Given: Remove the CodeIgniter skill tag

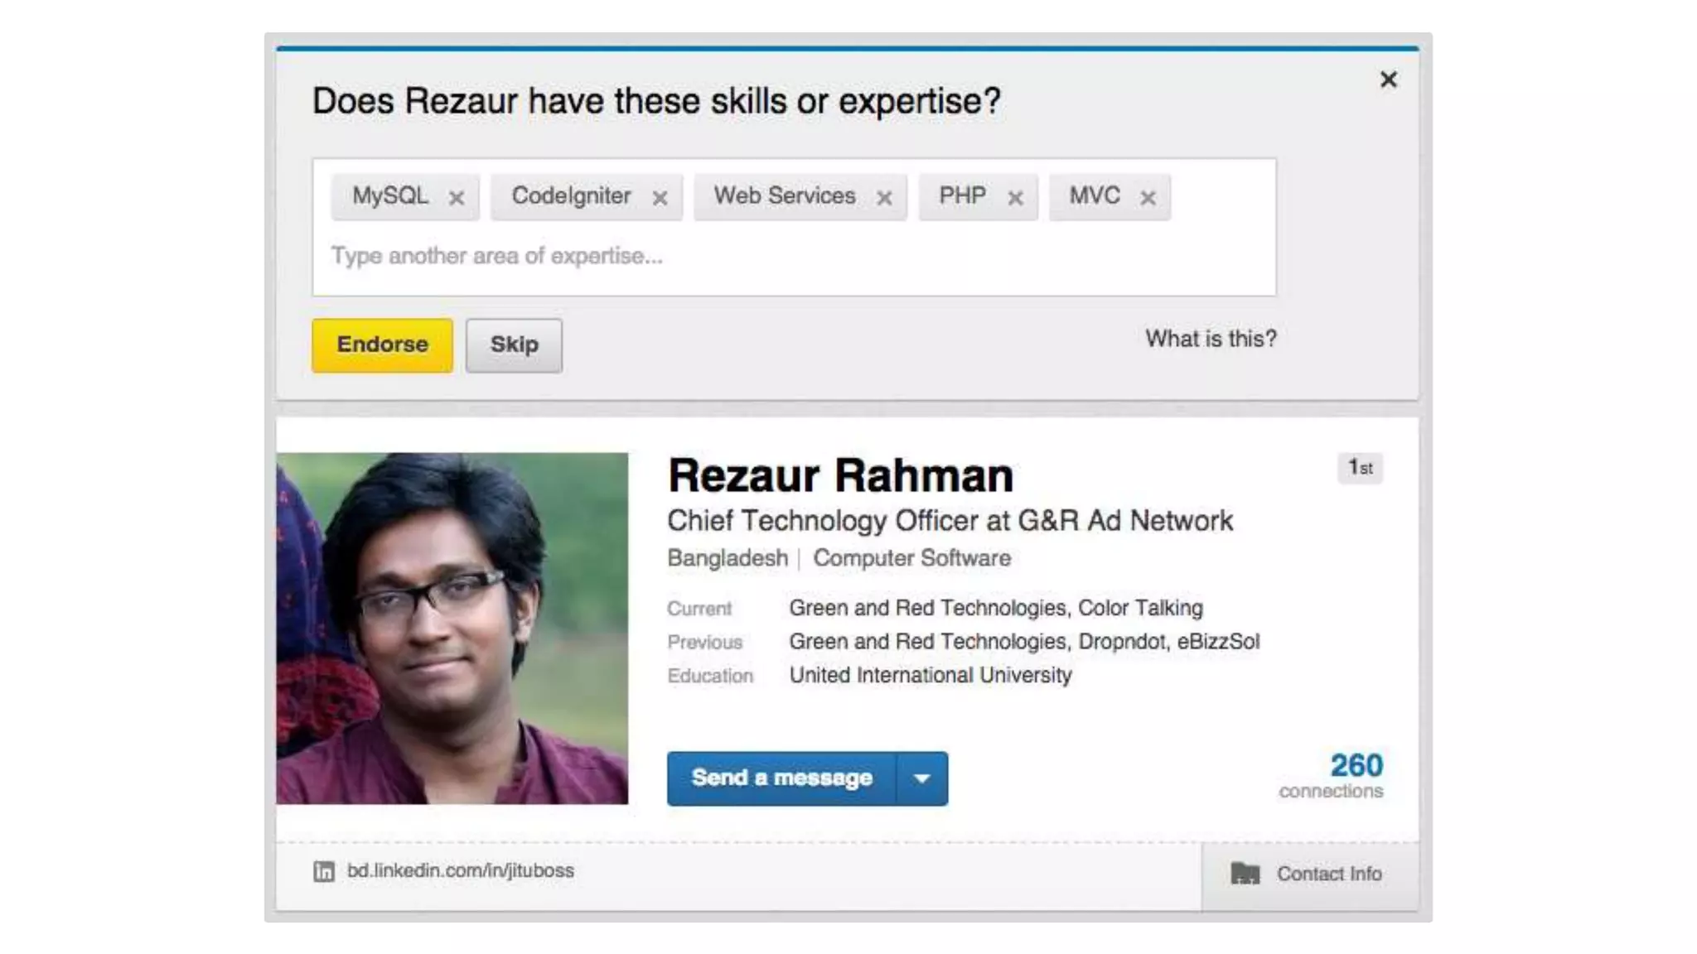Looking at the screenshot, I should pyautogui.click(x=660, y=198).
